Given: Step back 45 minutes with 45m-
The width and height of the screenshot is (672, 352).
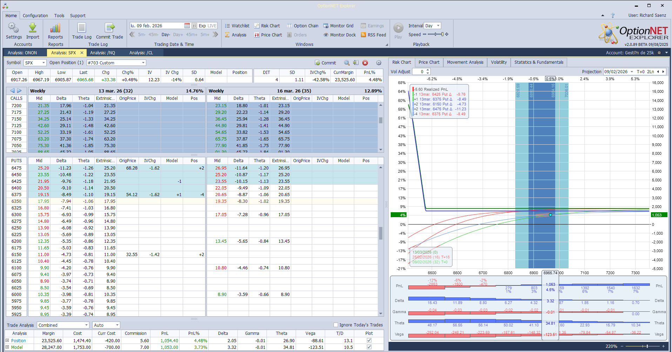Looking at the screenshot, I should pos(154,34).
